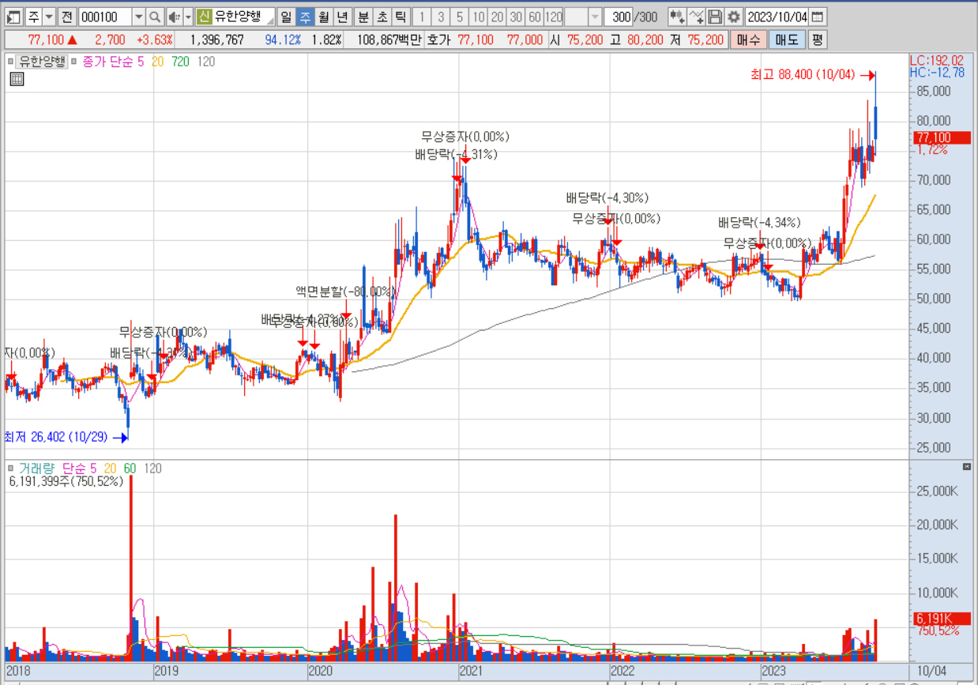Choose the 30 interval button
Screen dimensions: 978x685
(x=517, y=17)
